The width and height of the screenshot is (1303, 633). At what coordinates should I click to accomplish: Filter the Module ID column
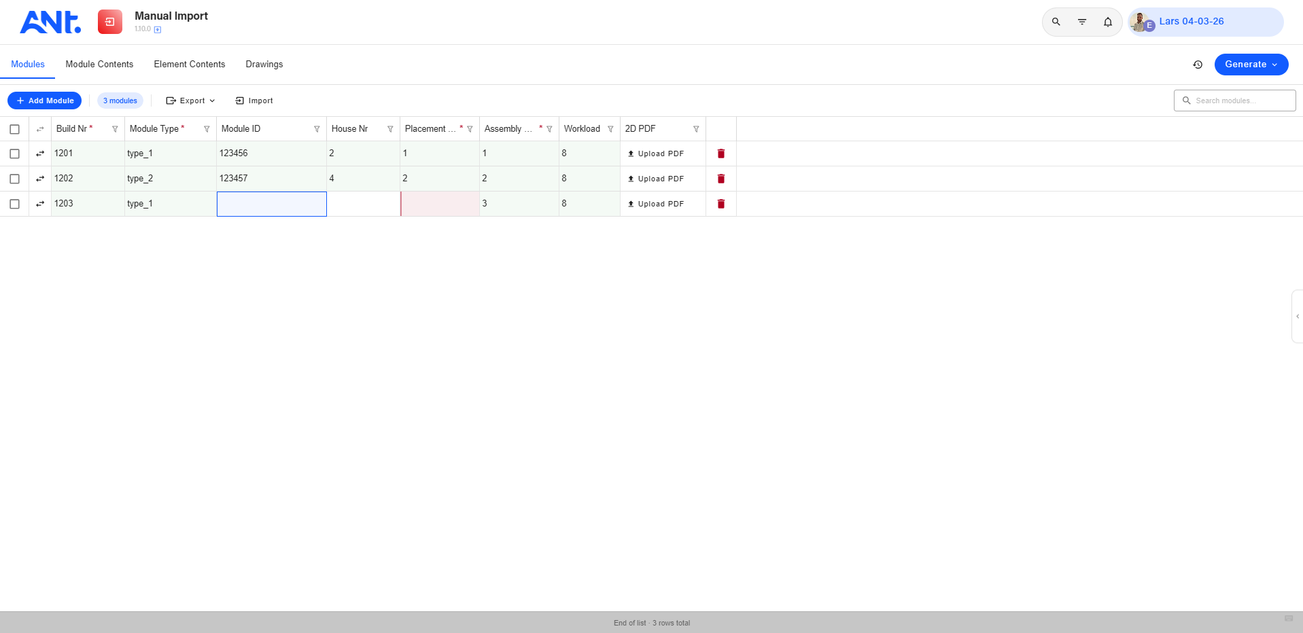tap(317, 129)
